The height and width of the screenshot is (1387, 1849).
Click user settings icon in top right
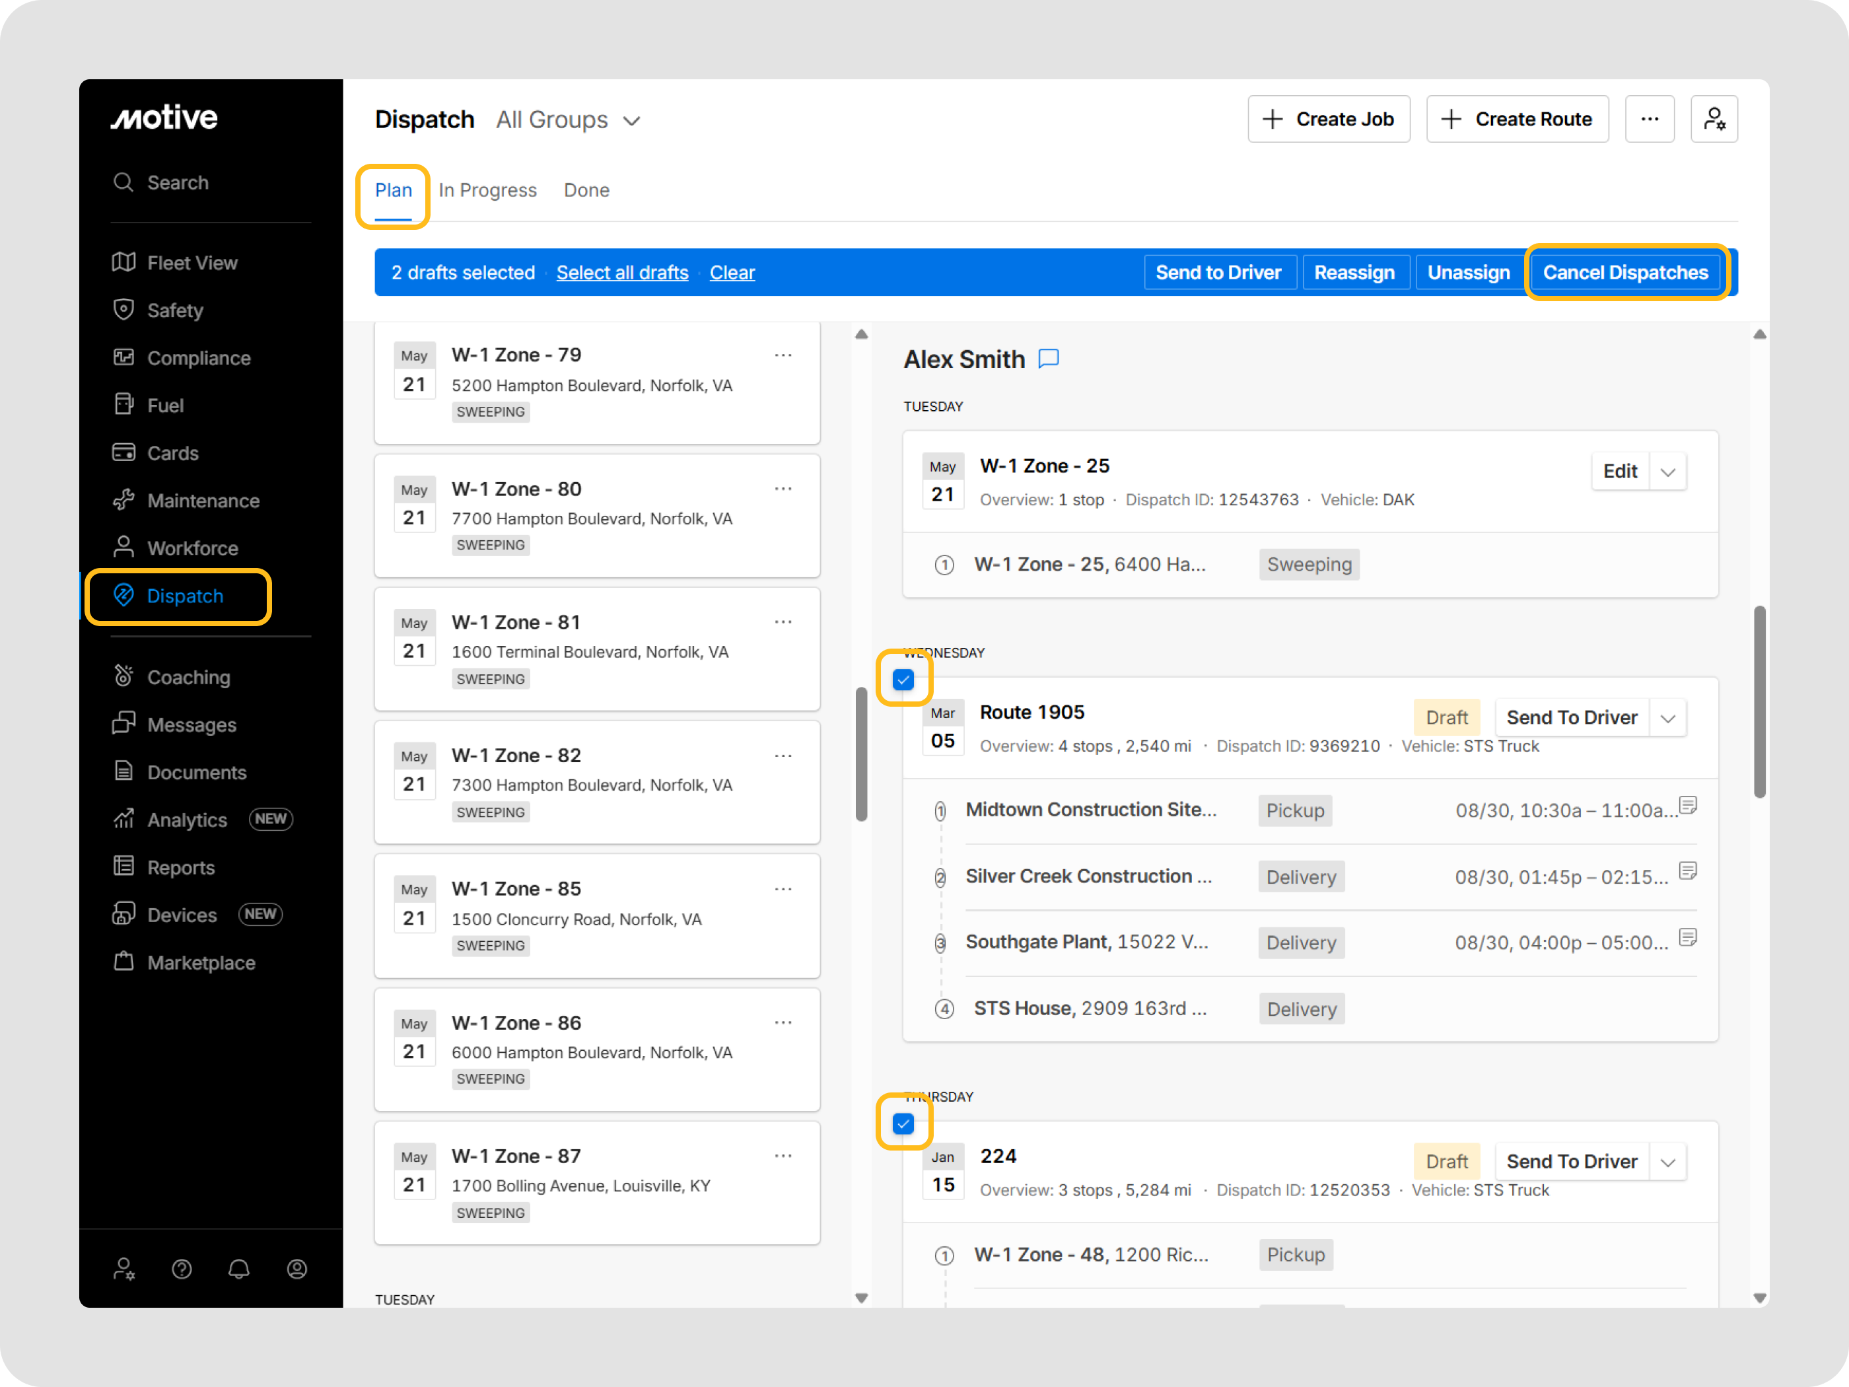point(1714,120)
